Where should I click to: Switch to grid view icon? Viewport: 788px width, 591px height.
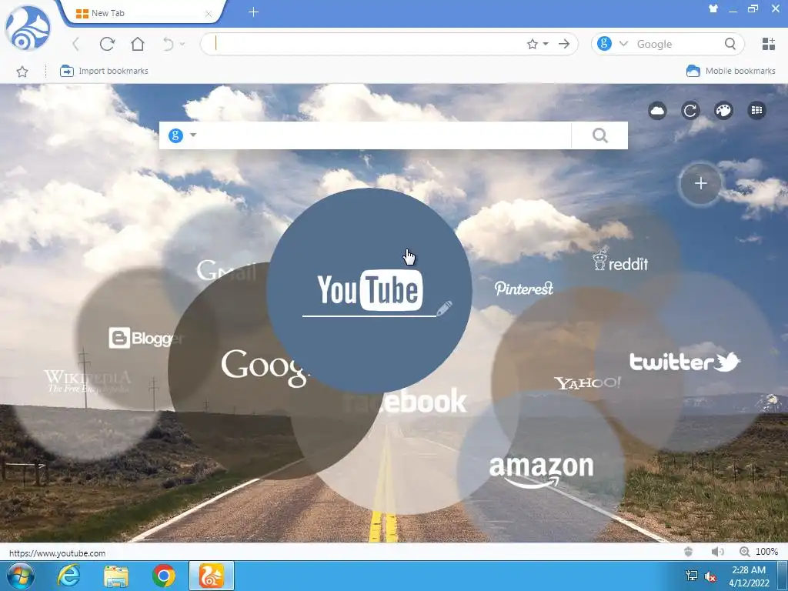(757, 111)
